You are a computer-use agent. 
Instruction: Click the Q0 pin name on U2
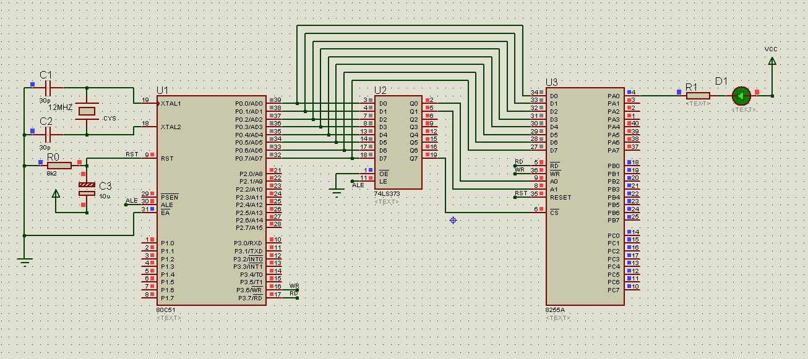414,103
